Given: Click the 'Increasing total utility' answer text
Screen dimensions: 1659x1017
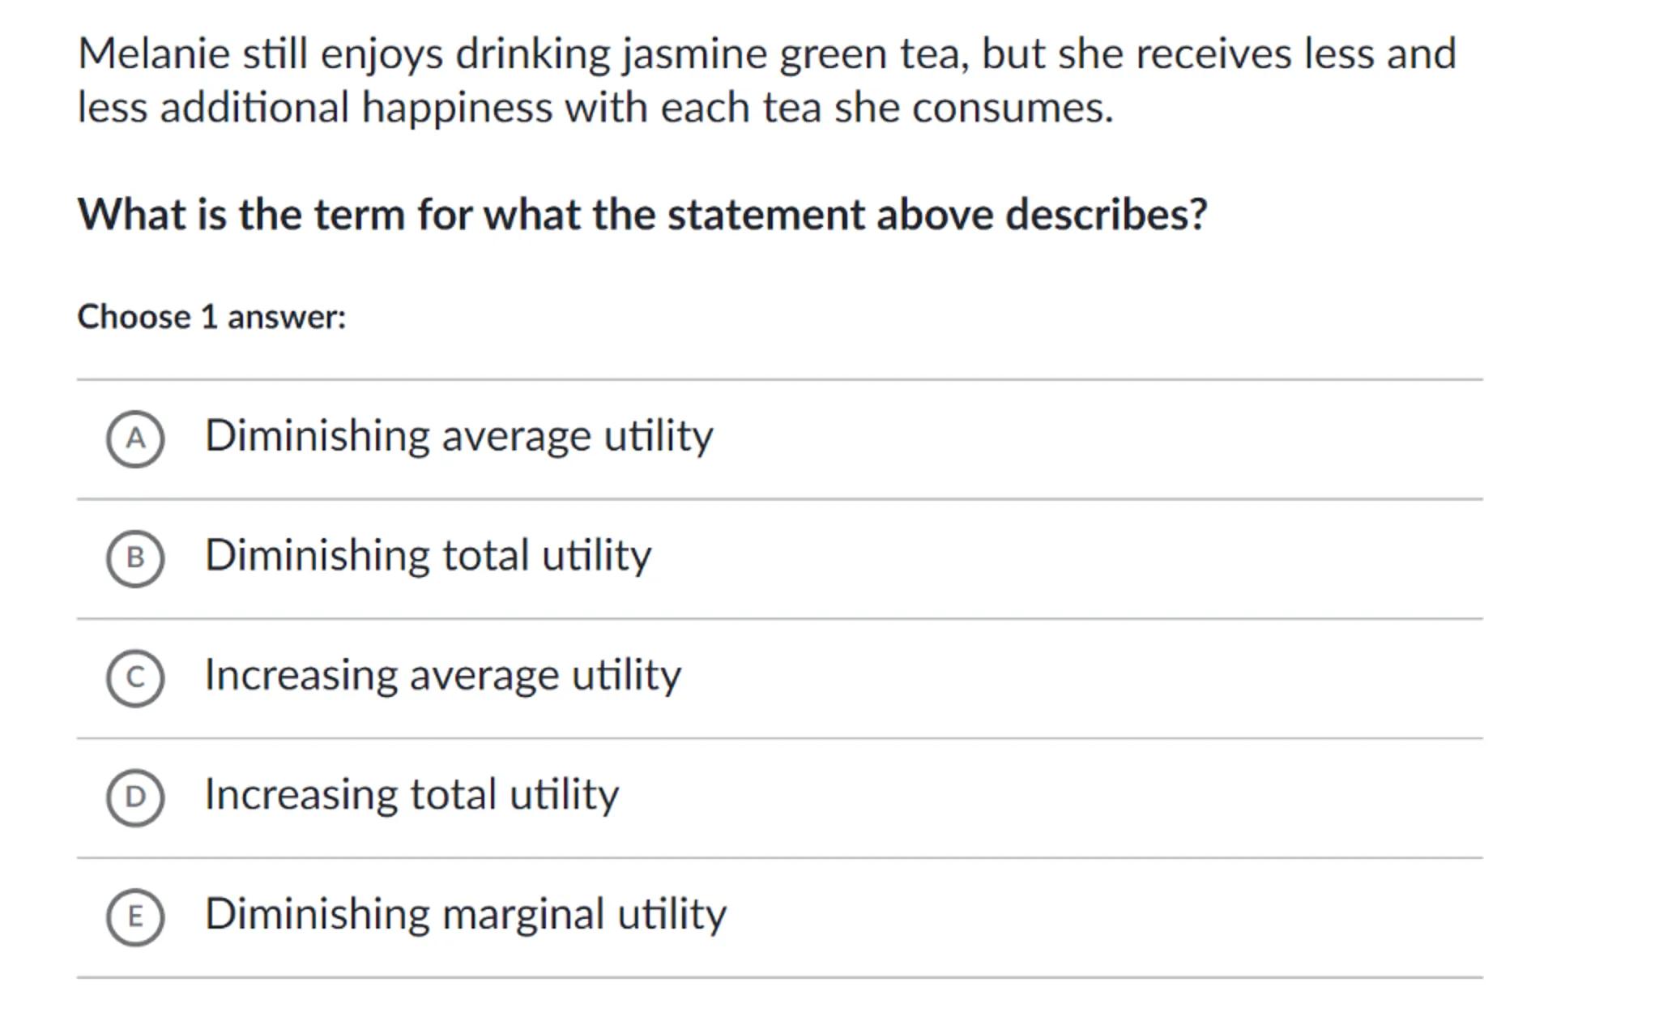Looking at the screenshot, I should click(412, 796).
